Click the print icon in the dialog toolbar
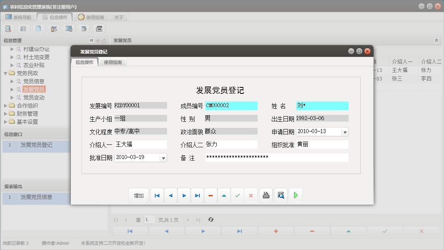 266,195
